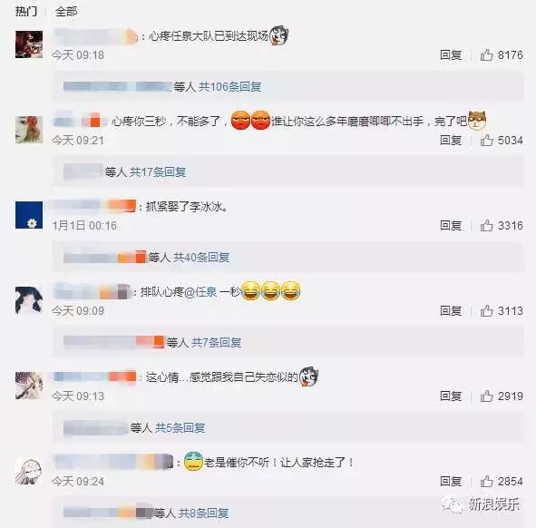Click thumbs-up on the 5034-likes comment
Image resolution: width=536 pixels, height=528 pixels.
coord(486,140)
